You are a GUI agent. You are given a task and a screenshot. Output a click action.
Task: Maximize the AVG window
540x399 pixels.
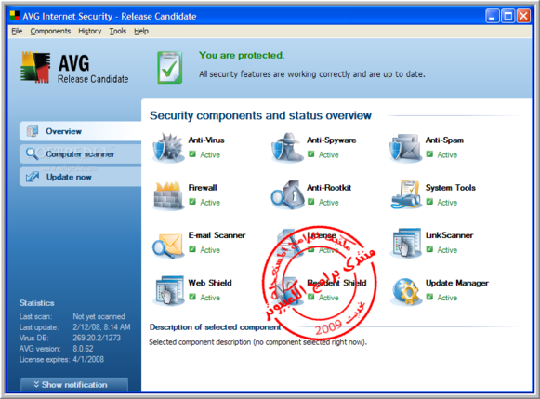508,16
